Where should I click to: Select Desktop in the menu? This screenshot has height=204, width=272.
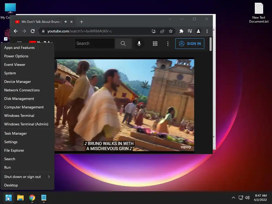(x=27, y=185)
